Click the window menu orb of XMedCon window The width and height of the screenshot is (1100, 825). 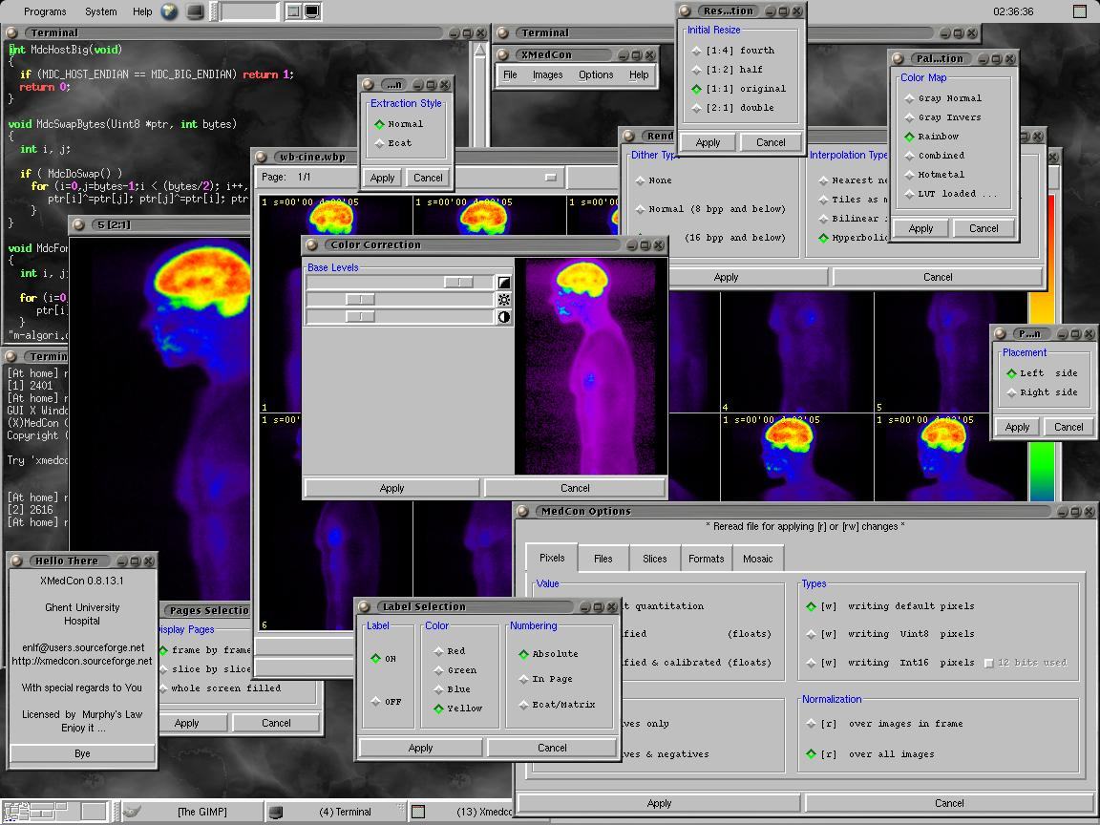(502, 54)
